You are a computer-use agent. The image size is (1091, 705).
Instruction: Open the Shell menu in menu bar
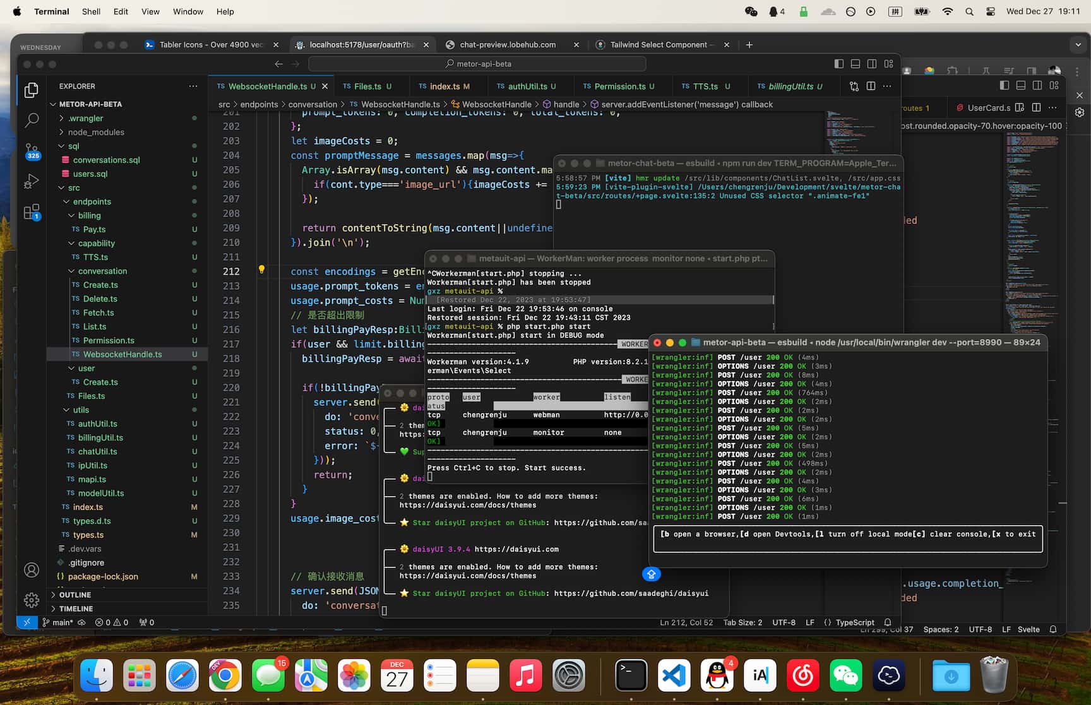[91, 11]
